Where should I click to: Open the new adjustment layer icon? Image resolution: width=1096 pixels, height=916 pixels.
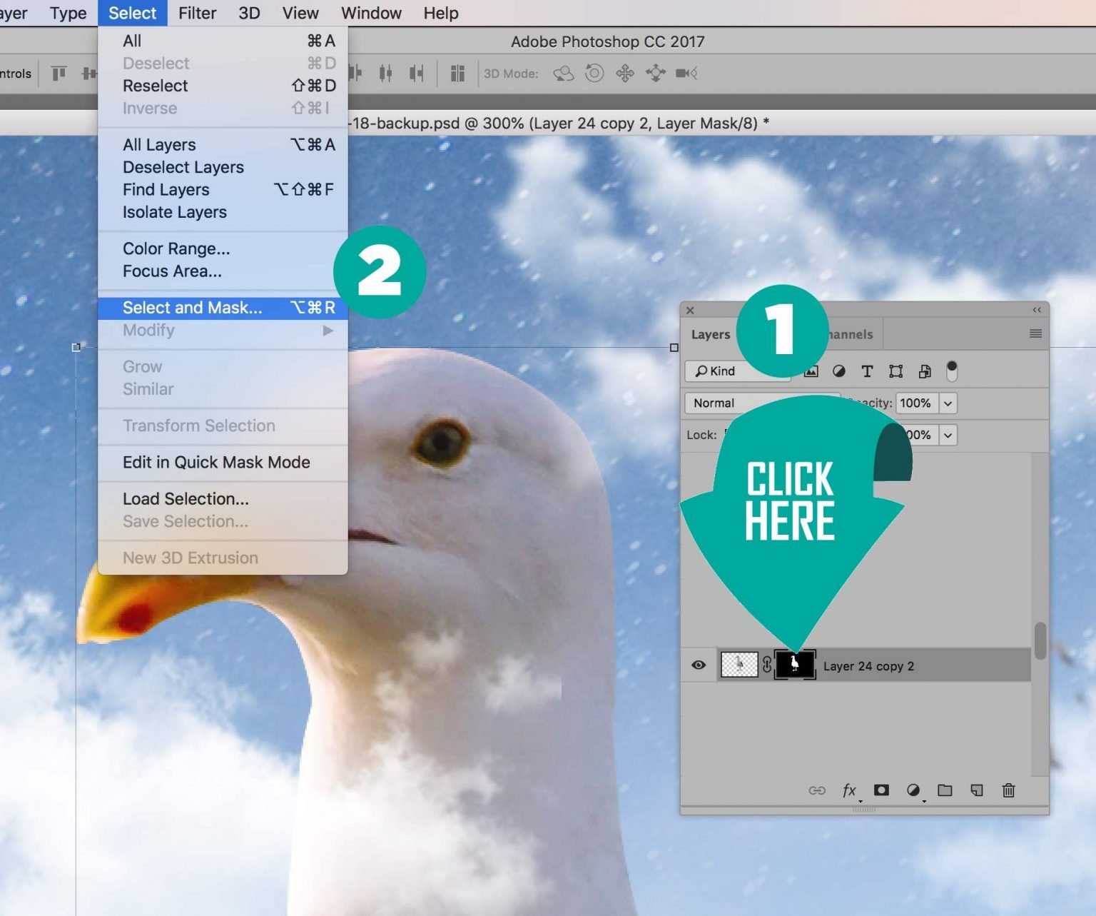click(x=914, y=790)
